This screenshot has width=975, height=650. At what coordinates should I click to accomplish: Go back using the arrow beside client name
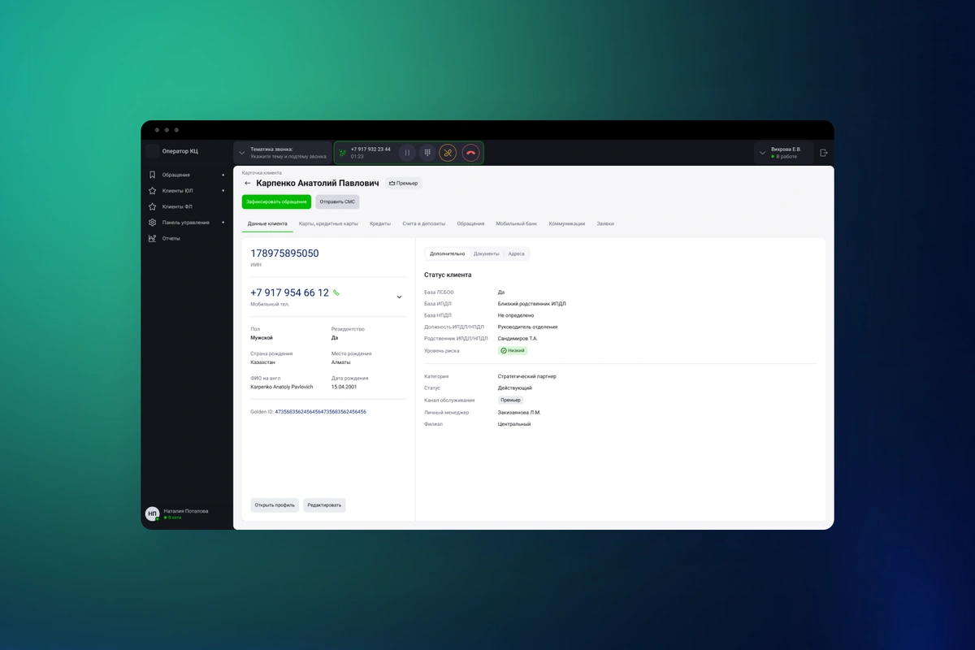click(x=248, y=184)
